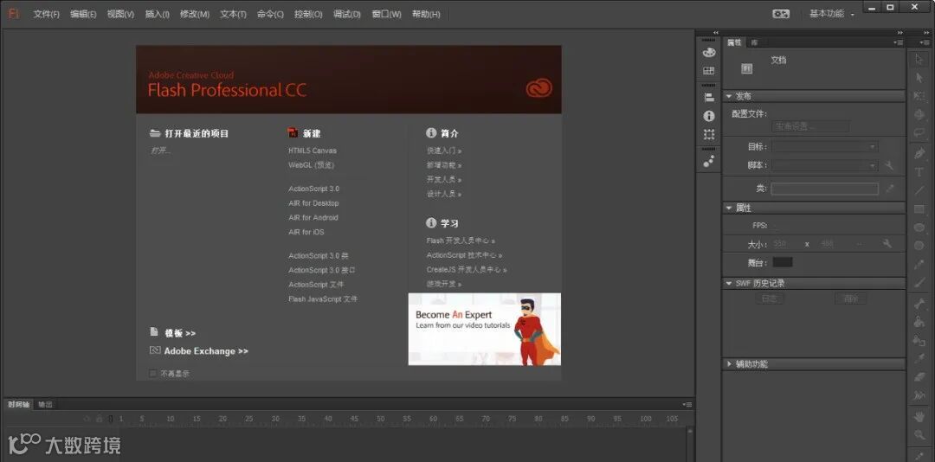Select the Oval tool
Screen dimensions: 935x462
click(x=919, y=228)
